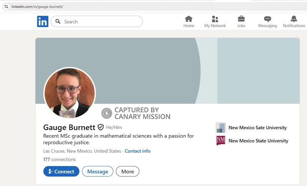
Task: Open the Contact info link
Action: (x=137, y=151)
